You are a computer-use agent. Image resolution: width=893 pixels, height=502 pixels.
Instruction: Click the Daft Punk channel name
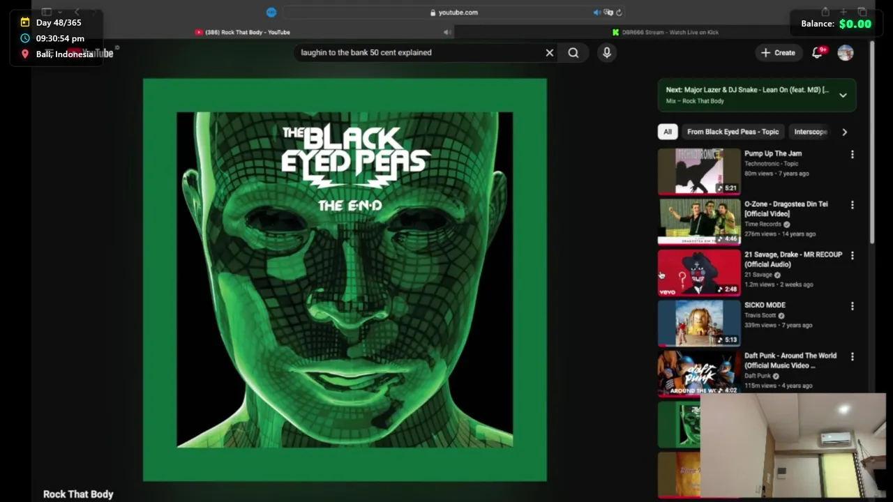click(757, 376)
